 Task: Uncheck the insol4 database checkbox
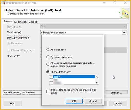click(x=51, y=77)
